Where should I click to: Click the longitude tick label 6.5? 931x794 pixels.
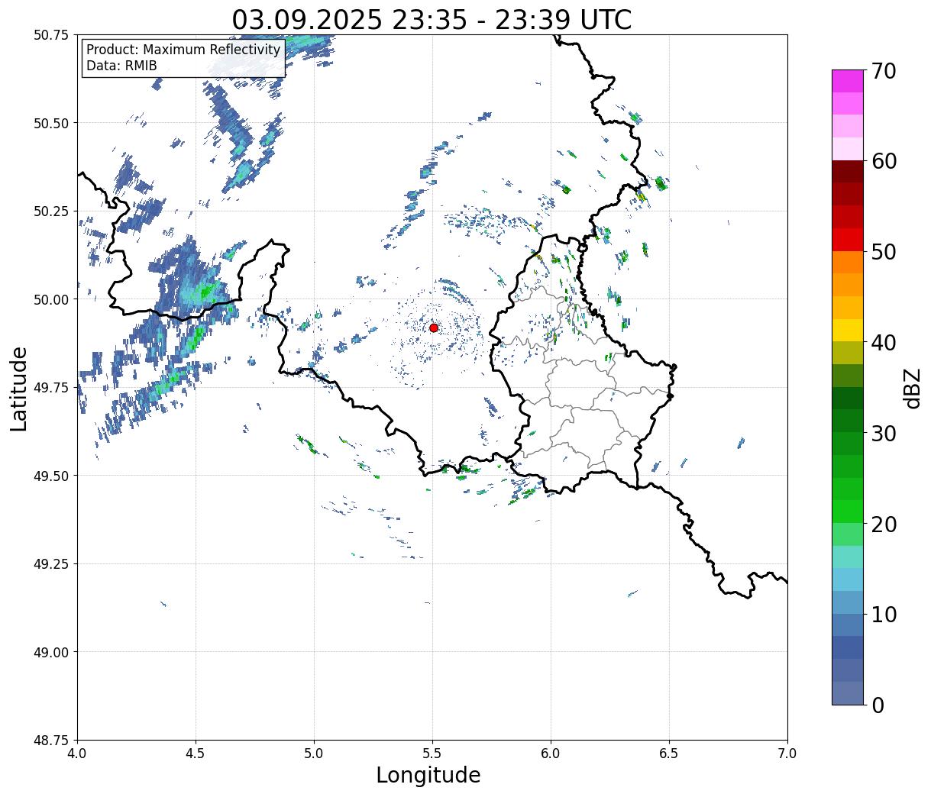pos(669,754)
